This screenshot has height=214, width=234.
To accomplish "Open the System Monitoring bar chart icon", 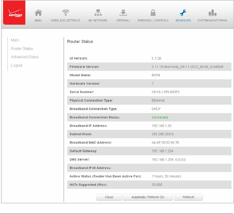I will point(213,13).
